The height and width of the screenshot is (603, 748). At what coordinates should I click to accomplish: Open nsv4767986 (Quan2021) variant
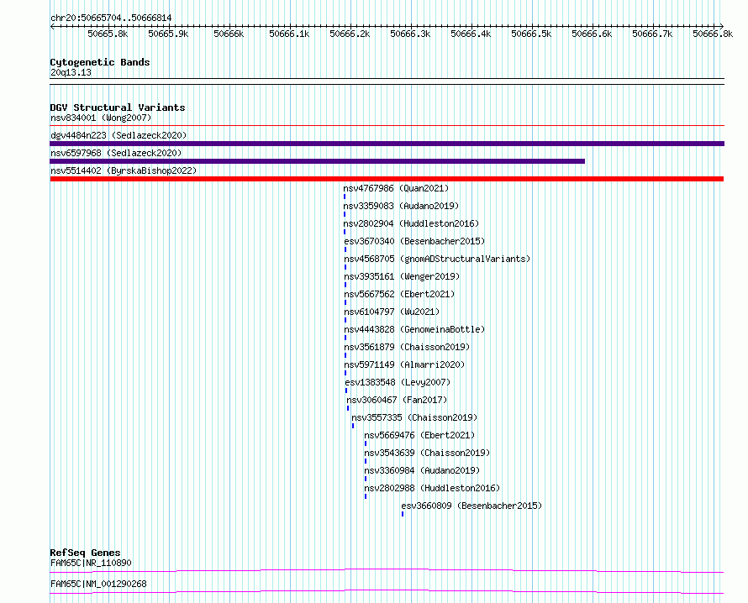pyautogui.click(x=396, y=188)
